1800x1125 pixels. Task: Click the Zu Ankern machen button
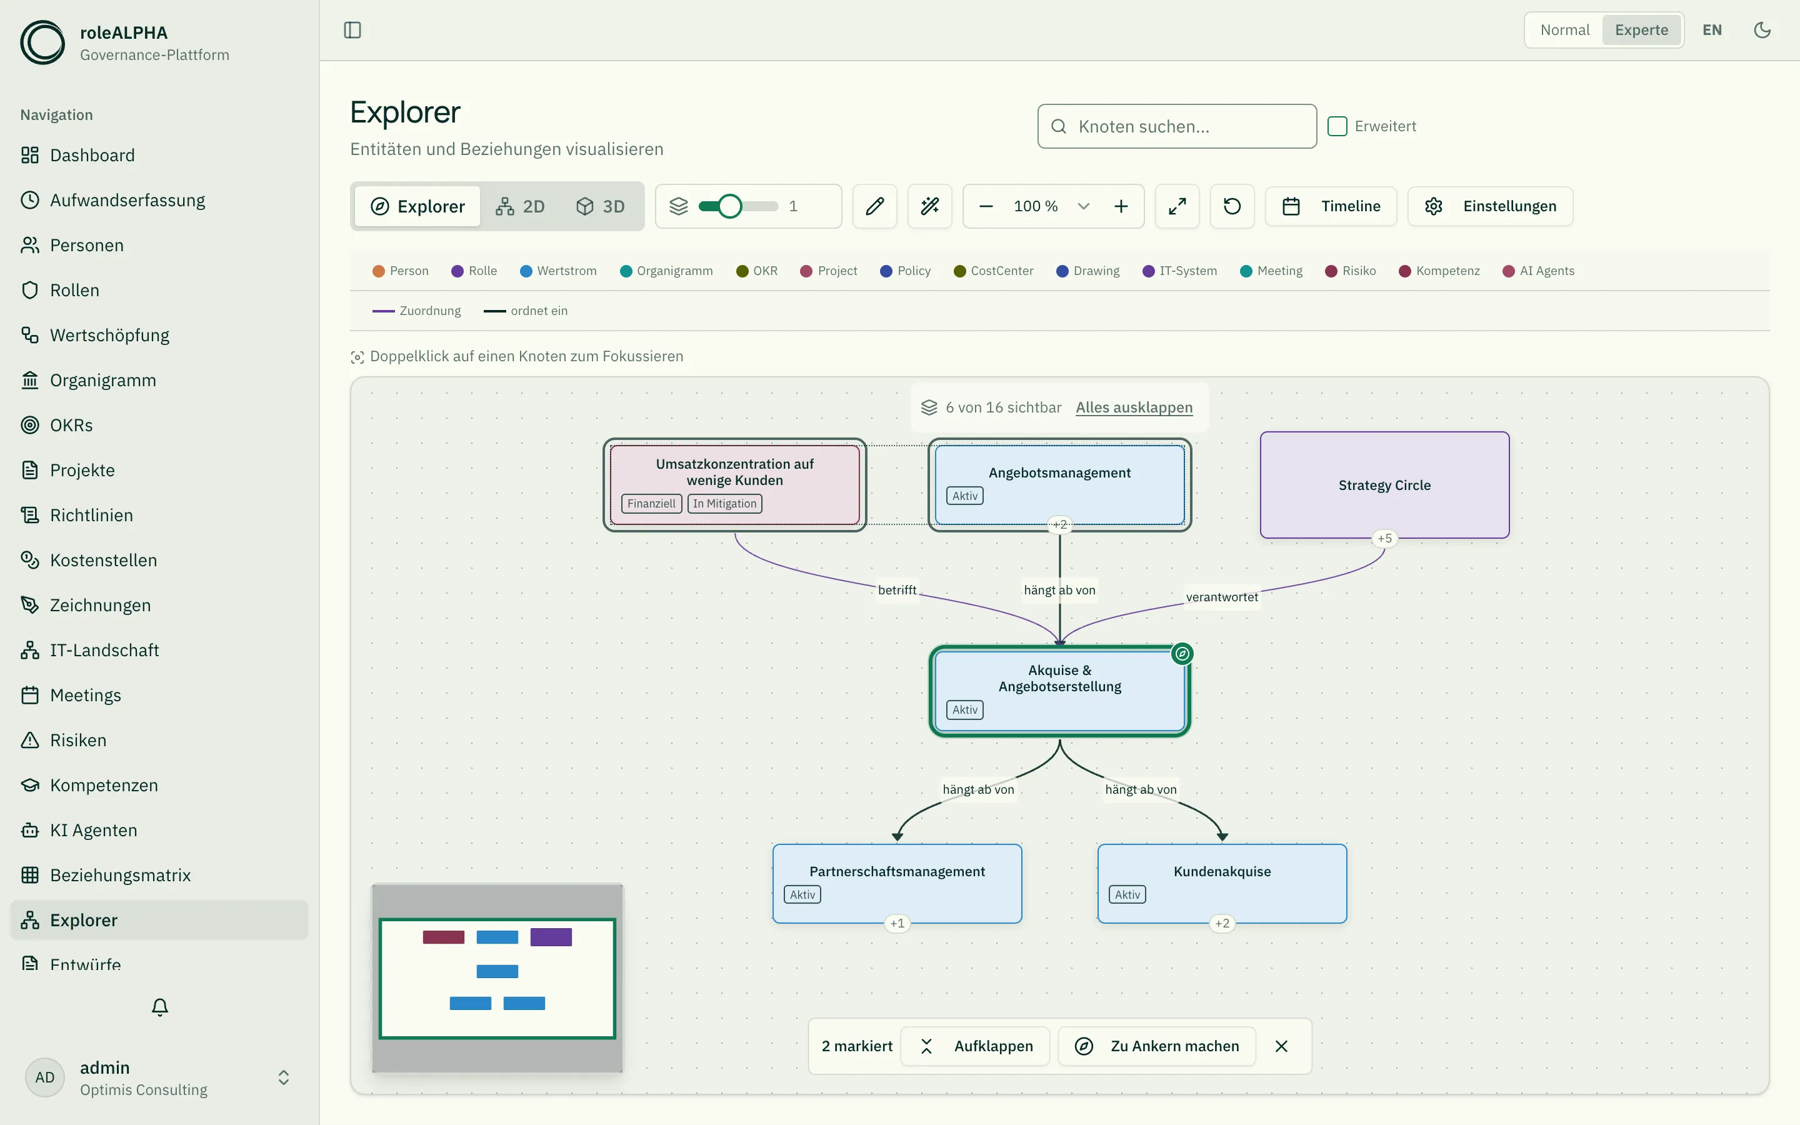1157,1046
